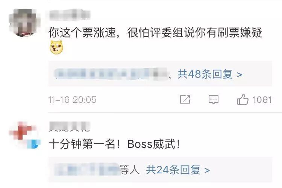The width and height of the screenshot is (282, 188).
Task: Click the doge emoji in the first comment
Action: 56,47
